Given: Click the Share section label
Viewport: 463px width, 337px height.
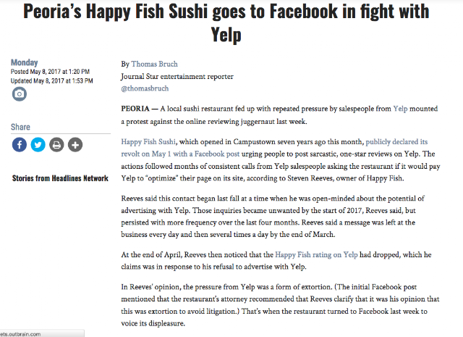Looking at the screenshot, I should 20,127.
